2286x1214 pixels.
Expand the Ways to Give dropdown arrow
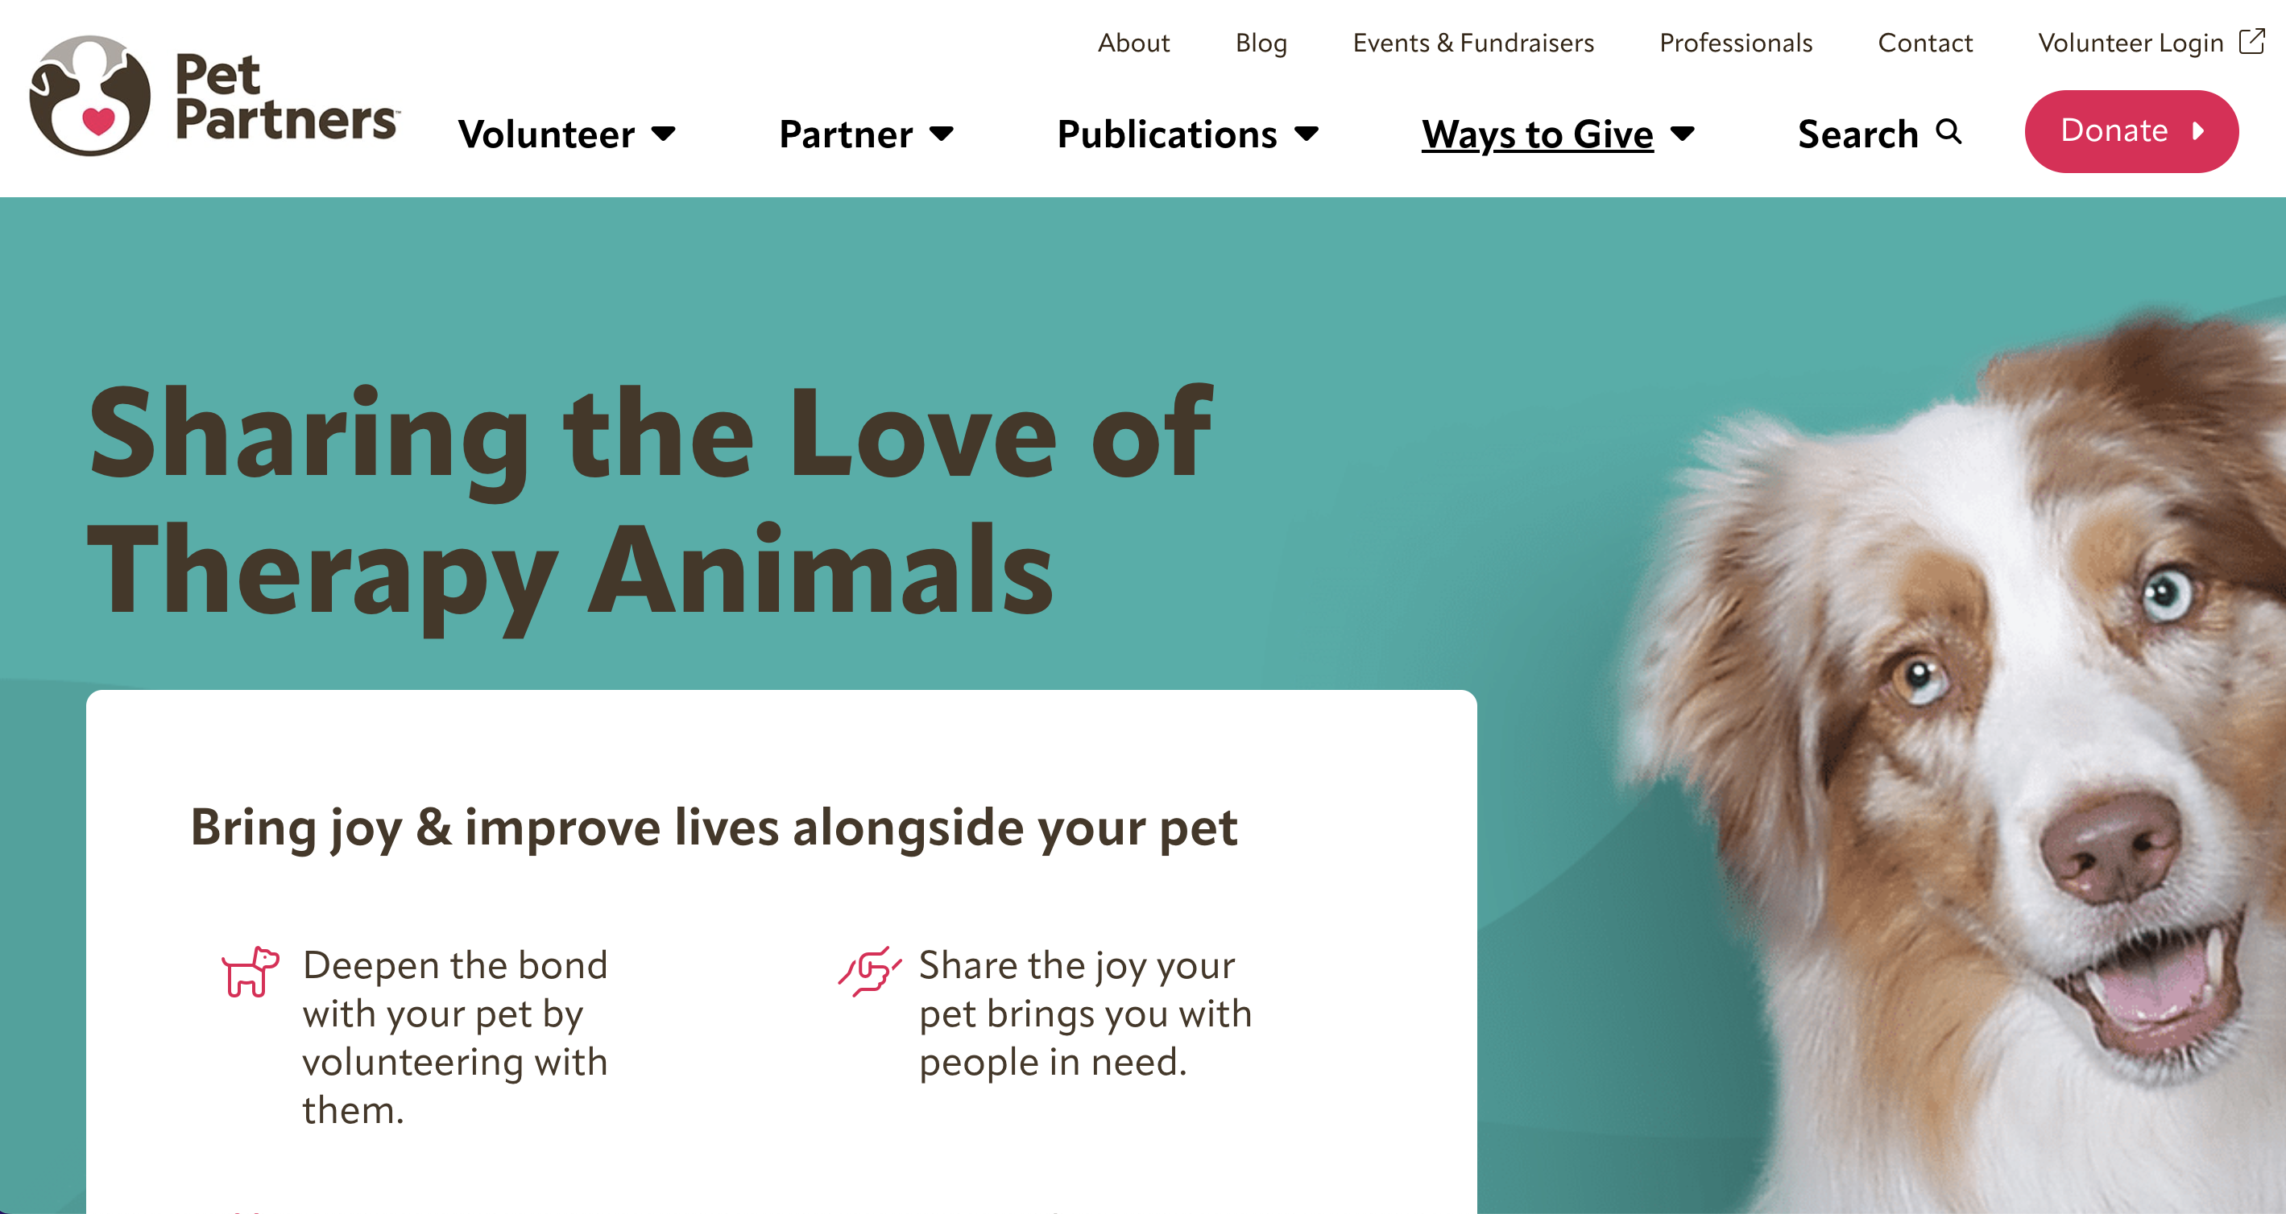(1683, 134)
